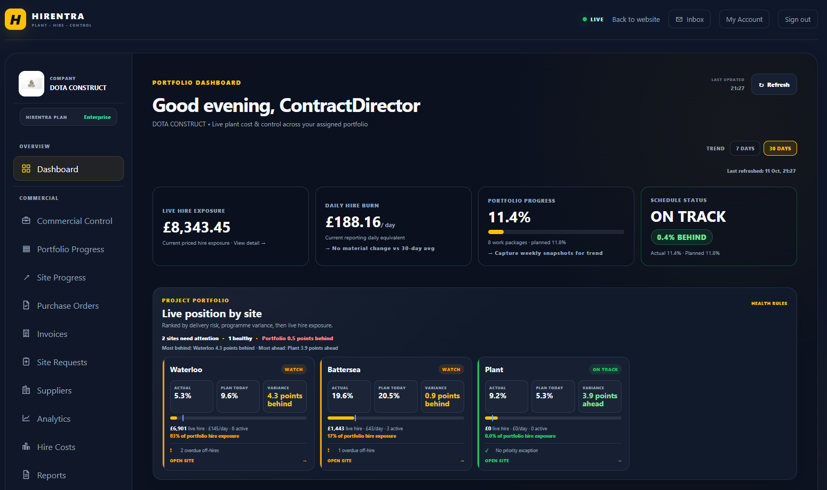Click the Hirentra H logo icon
The height and width of the screenshot is (490, 827).
(15, 20)
